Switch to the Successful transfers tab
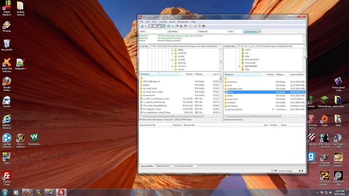Image resolution: width=349 pixels, height=196 pixels. 185,166
